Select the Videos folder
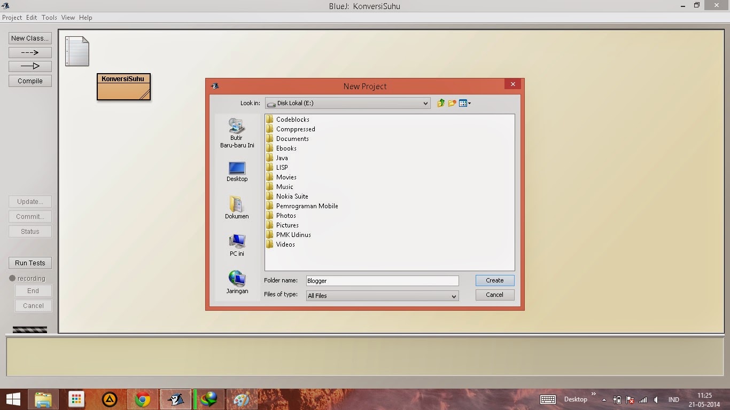Image resolution: width=730 pixels, height=410 pixels. [x=281, y=245]
